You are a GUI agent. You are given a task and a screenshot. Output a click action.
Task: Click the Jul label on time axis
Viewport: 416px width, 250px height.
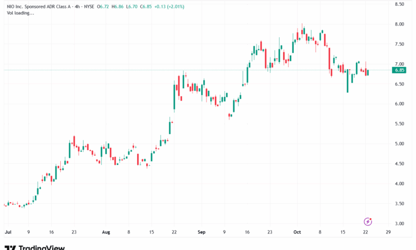coord(8,232)
